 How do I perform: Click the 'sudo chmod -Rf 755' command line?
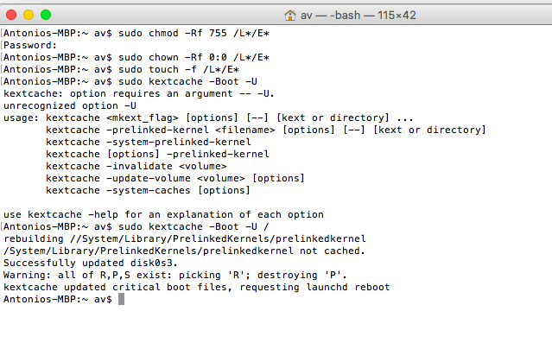click(x=136, y=33)
